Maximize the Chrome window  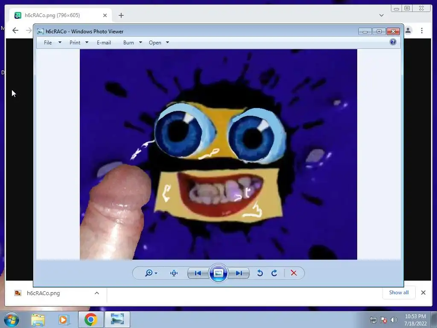tap(407, 9)
